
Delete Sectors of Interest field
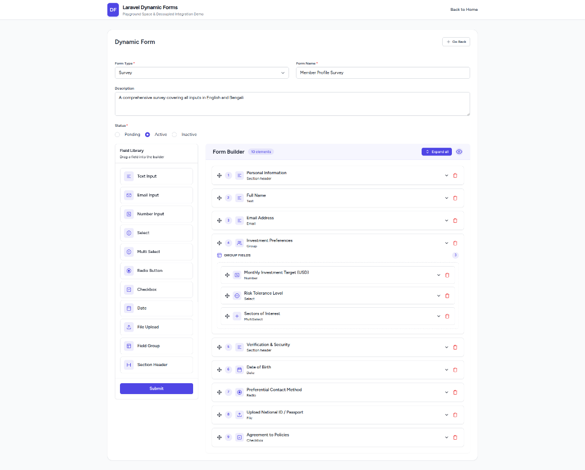[447, 316]
